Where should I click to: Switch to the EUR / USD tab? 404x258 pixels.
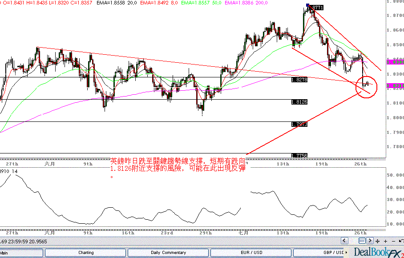coord(251,253)
